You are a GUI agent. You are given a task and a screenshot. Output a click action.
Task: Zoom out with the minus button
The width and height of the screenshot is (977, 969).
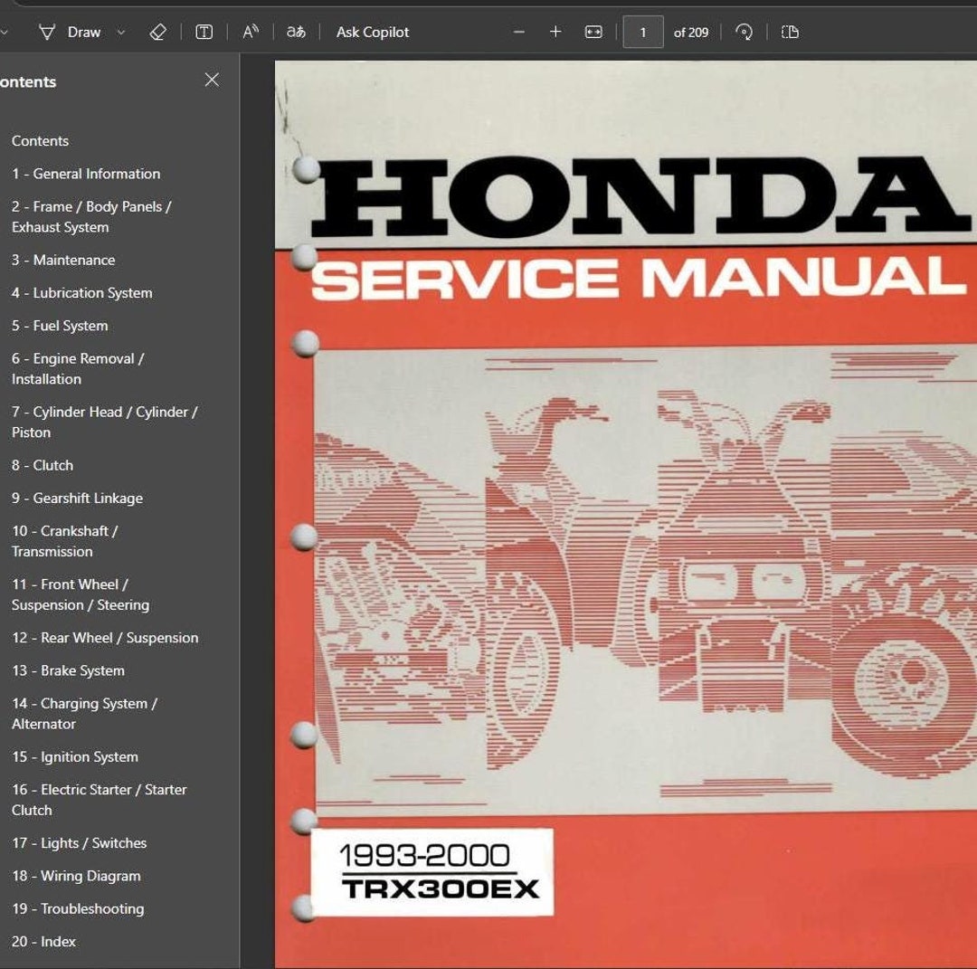point(518,33)
